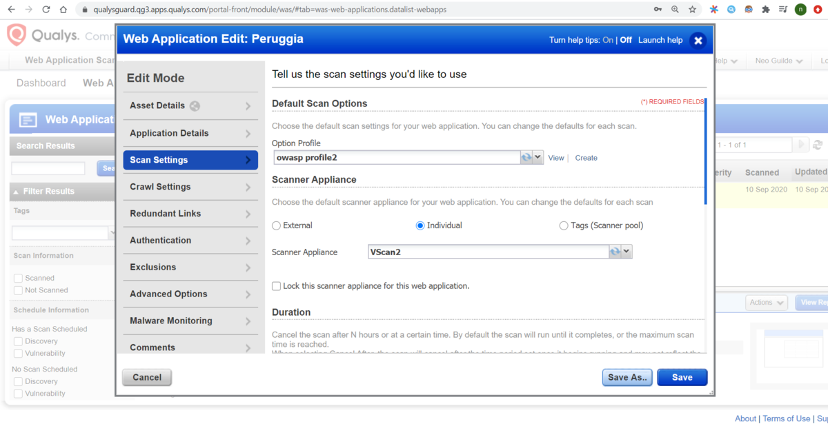
Task: Open the blue magnifier extension
Action: (731, 10)
